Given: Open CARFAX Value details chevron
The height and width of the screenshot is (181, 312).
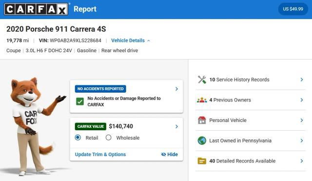Looking at the screenshot, I should 176,126.
